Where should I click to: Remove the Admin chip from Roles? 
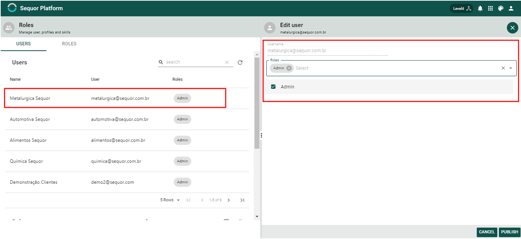289,68
